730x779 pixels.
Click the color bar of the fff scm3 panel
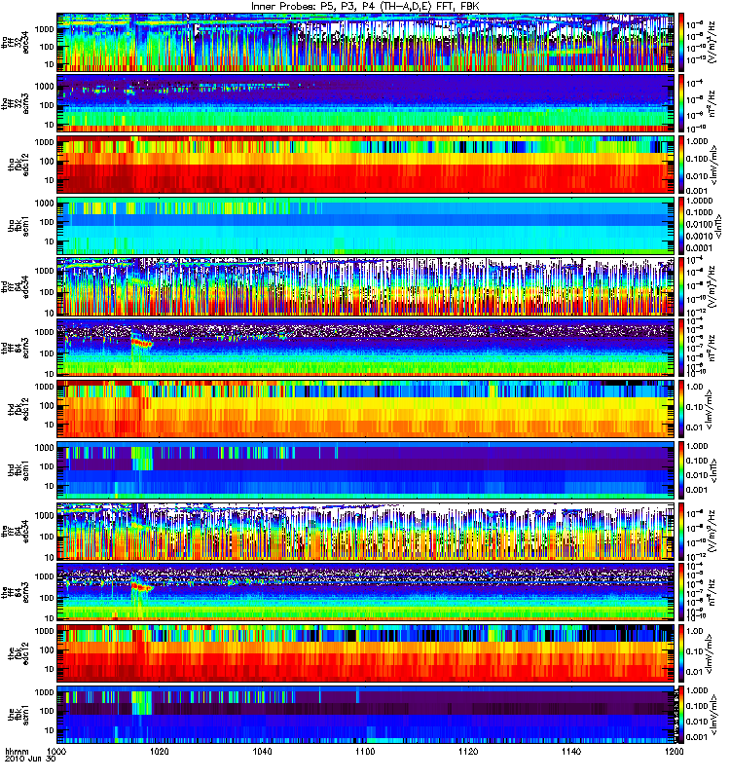coord(680,592)
